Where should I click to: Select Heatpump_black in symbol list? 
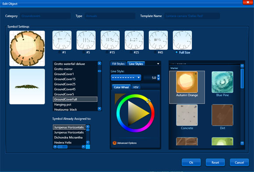(75, 109)
